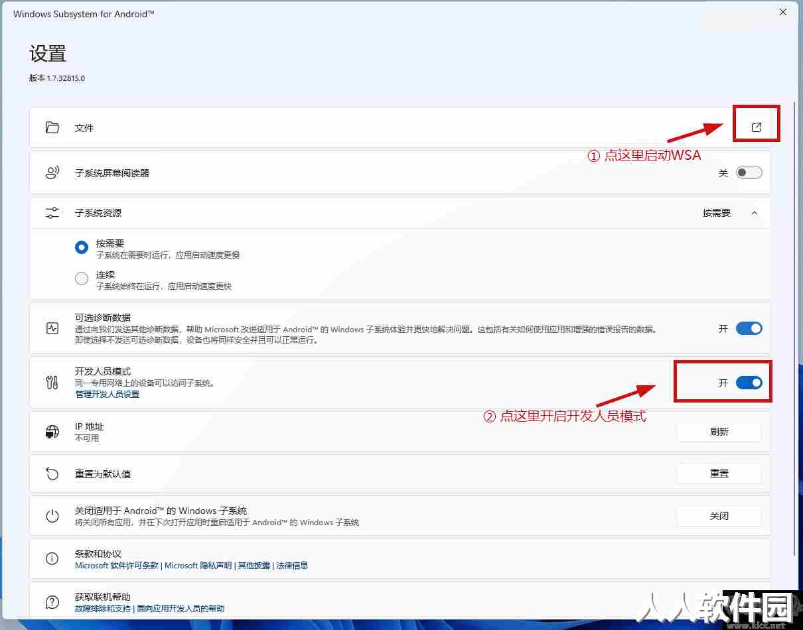803x630 pixels.
Task: Click the 重置为默认值 reset arrow icon
Action: (x=52, y=473)
